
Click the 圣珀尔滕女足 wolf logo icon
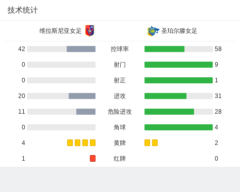click(x=153, y=31)
